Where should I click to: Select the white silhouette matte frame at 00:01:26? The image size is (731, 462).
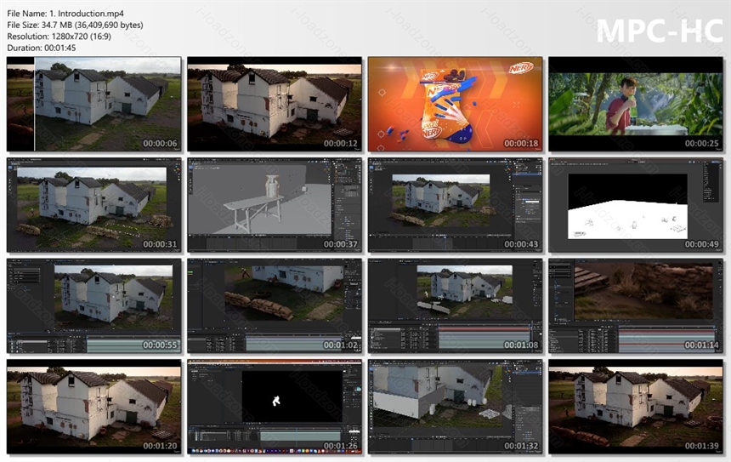[x=275, y=407]
